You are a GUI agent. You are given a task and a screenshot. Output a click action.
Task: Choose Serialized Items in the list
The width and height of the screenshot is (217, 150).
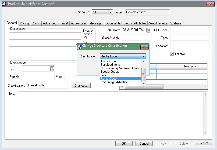point(111,65)
